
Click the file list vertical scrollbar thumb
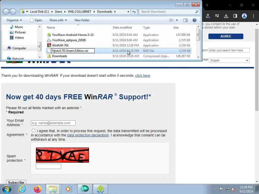[198, 35]
